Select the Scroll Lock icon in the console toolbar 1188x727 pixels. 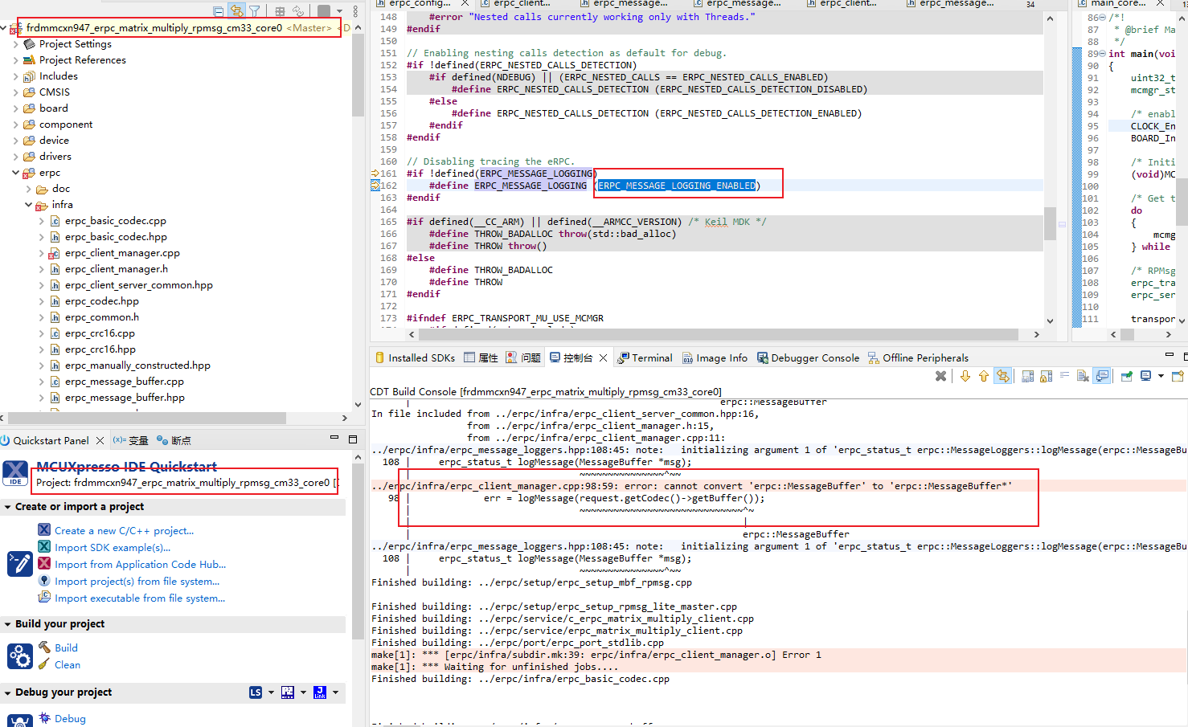tap(1046, 375)
